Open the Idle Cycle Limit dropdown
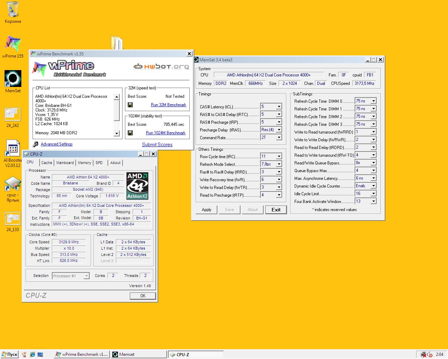The width and height of the screenshot is (448, 359). [373, 194]
